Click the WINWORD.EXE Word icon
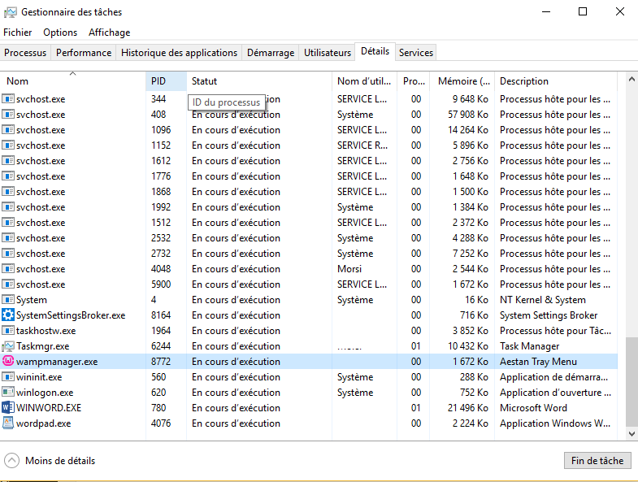Viewport: 638px width, 482px height. 8,407
